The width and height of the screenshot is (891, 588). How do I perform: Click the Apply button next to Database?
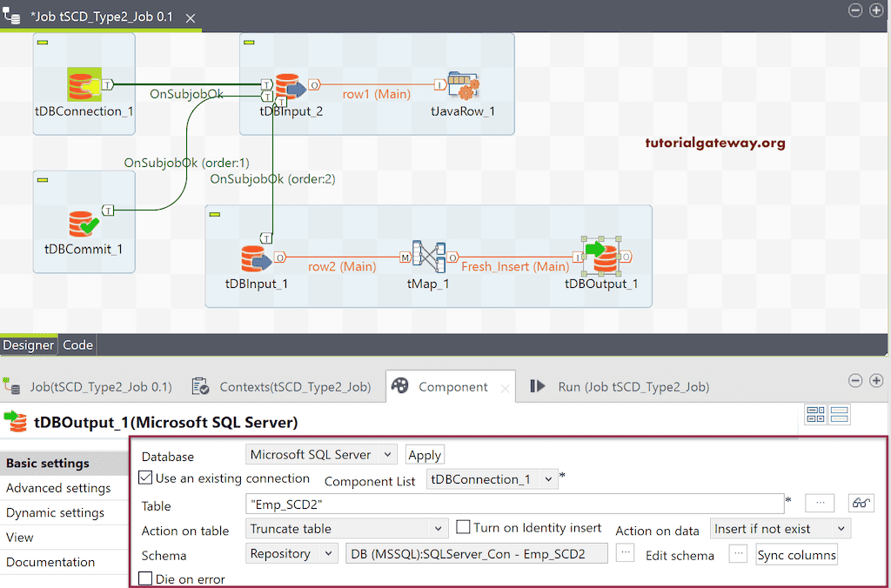(425, 454)
